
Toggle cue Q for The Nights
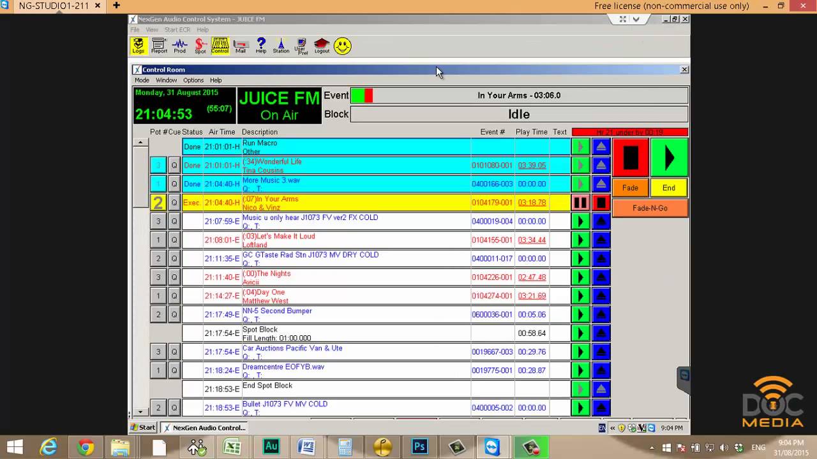(x=174, y=277)
